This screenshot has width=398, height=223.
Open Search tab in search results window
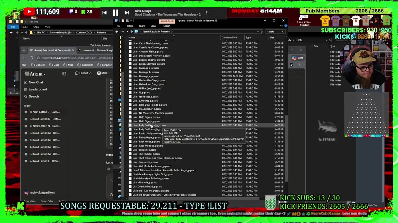[x=167, y=26]
